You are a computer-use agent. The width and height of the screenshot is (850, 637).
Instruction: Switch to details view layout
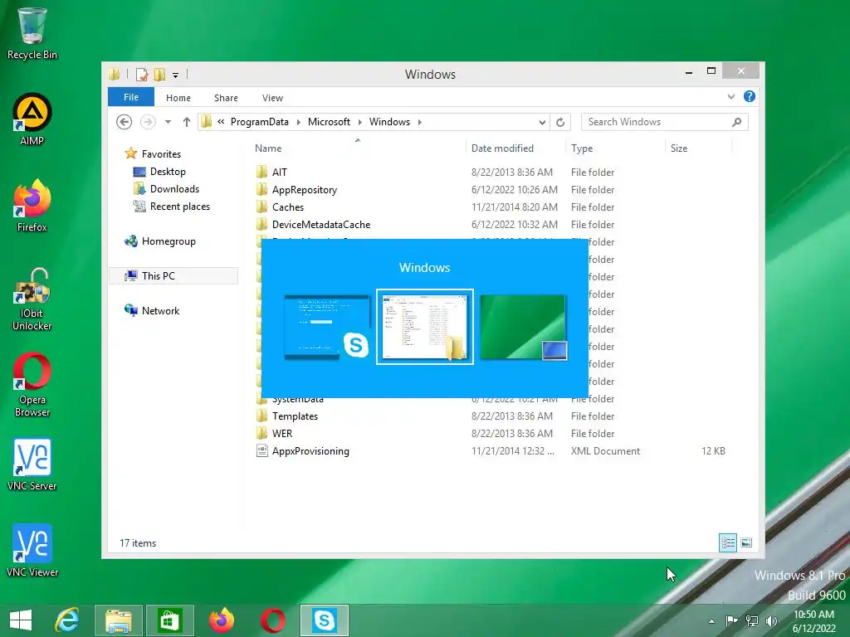728,542
